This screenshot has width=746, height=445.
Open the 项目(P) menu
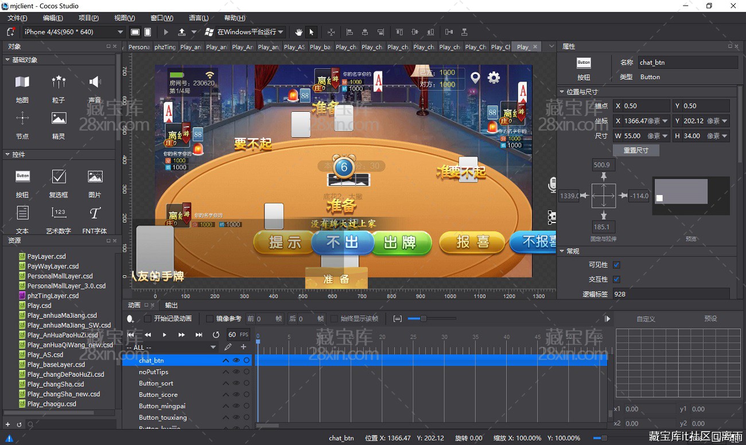[88, 18]
